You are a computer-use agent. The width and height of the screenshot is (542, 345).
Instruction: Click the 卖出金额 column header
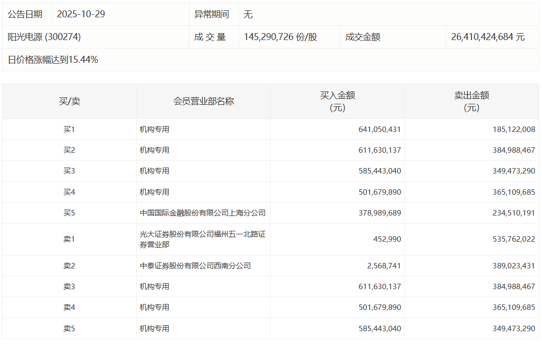471,101
